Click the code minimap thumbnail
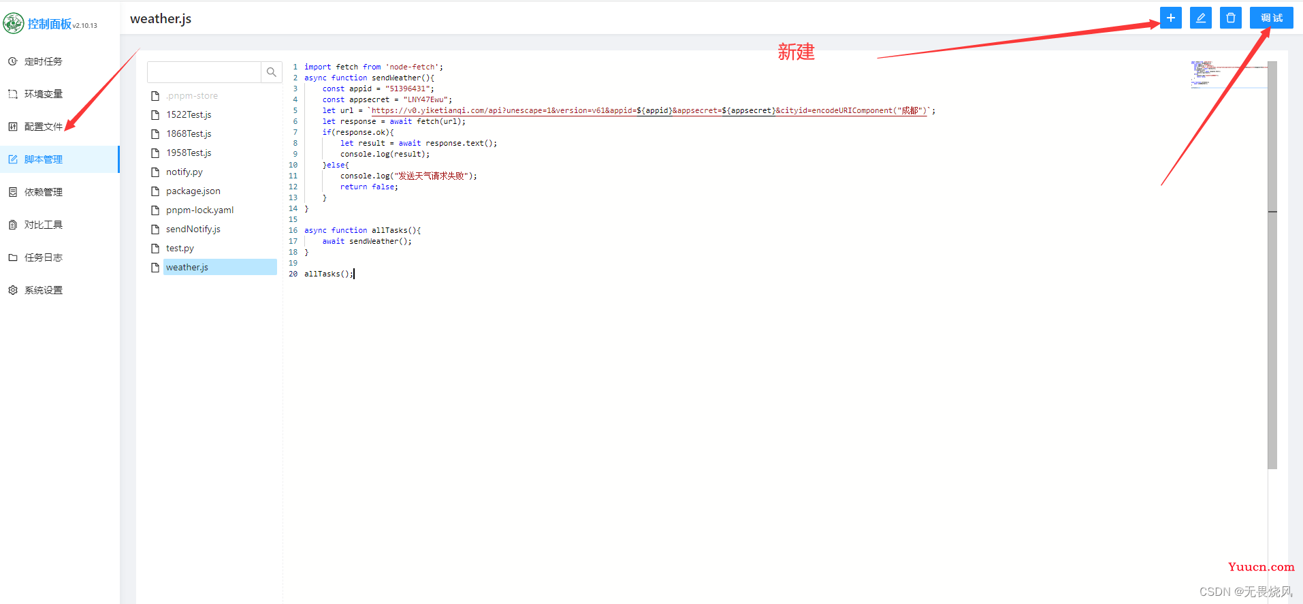 (x=1229, y=74)
